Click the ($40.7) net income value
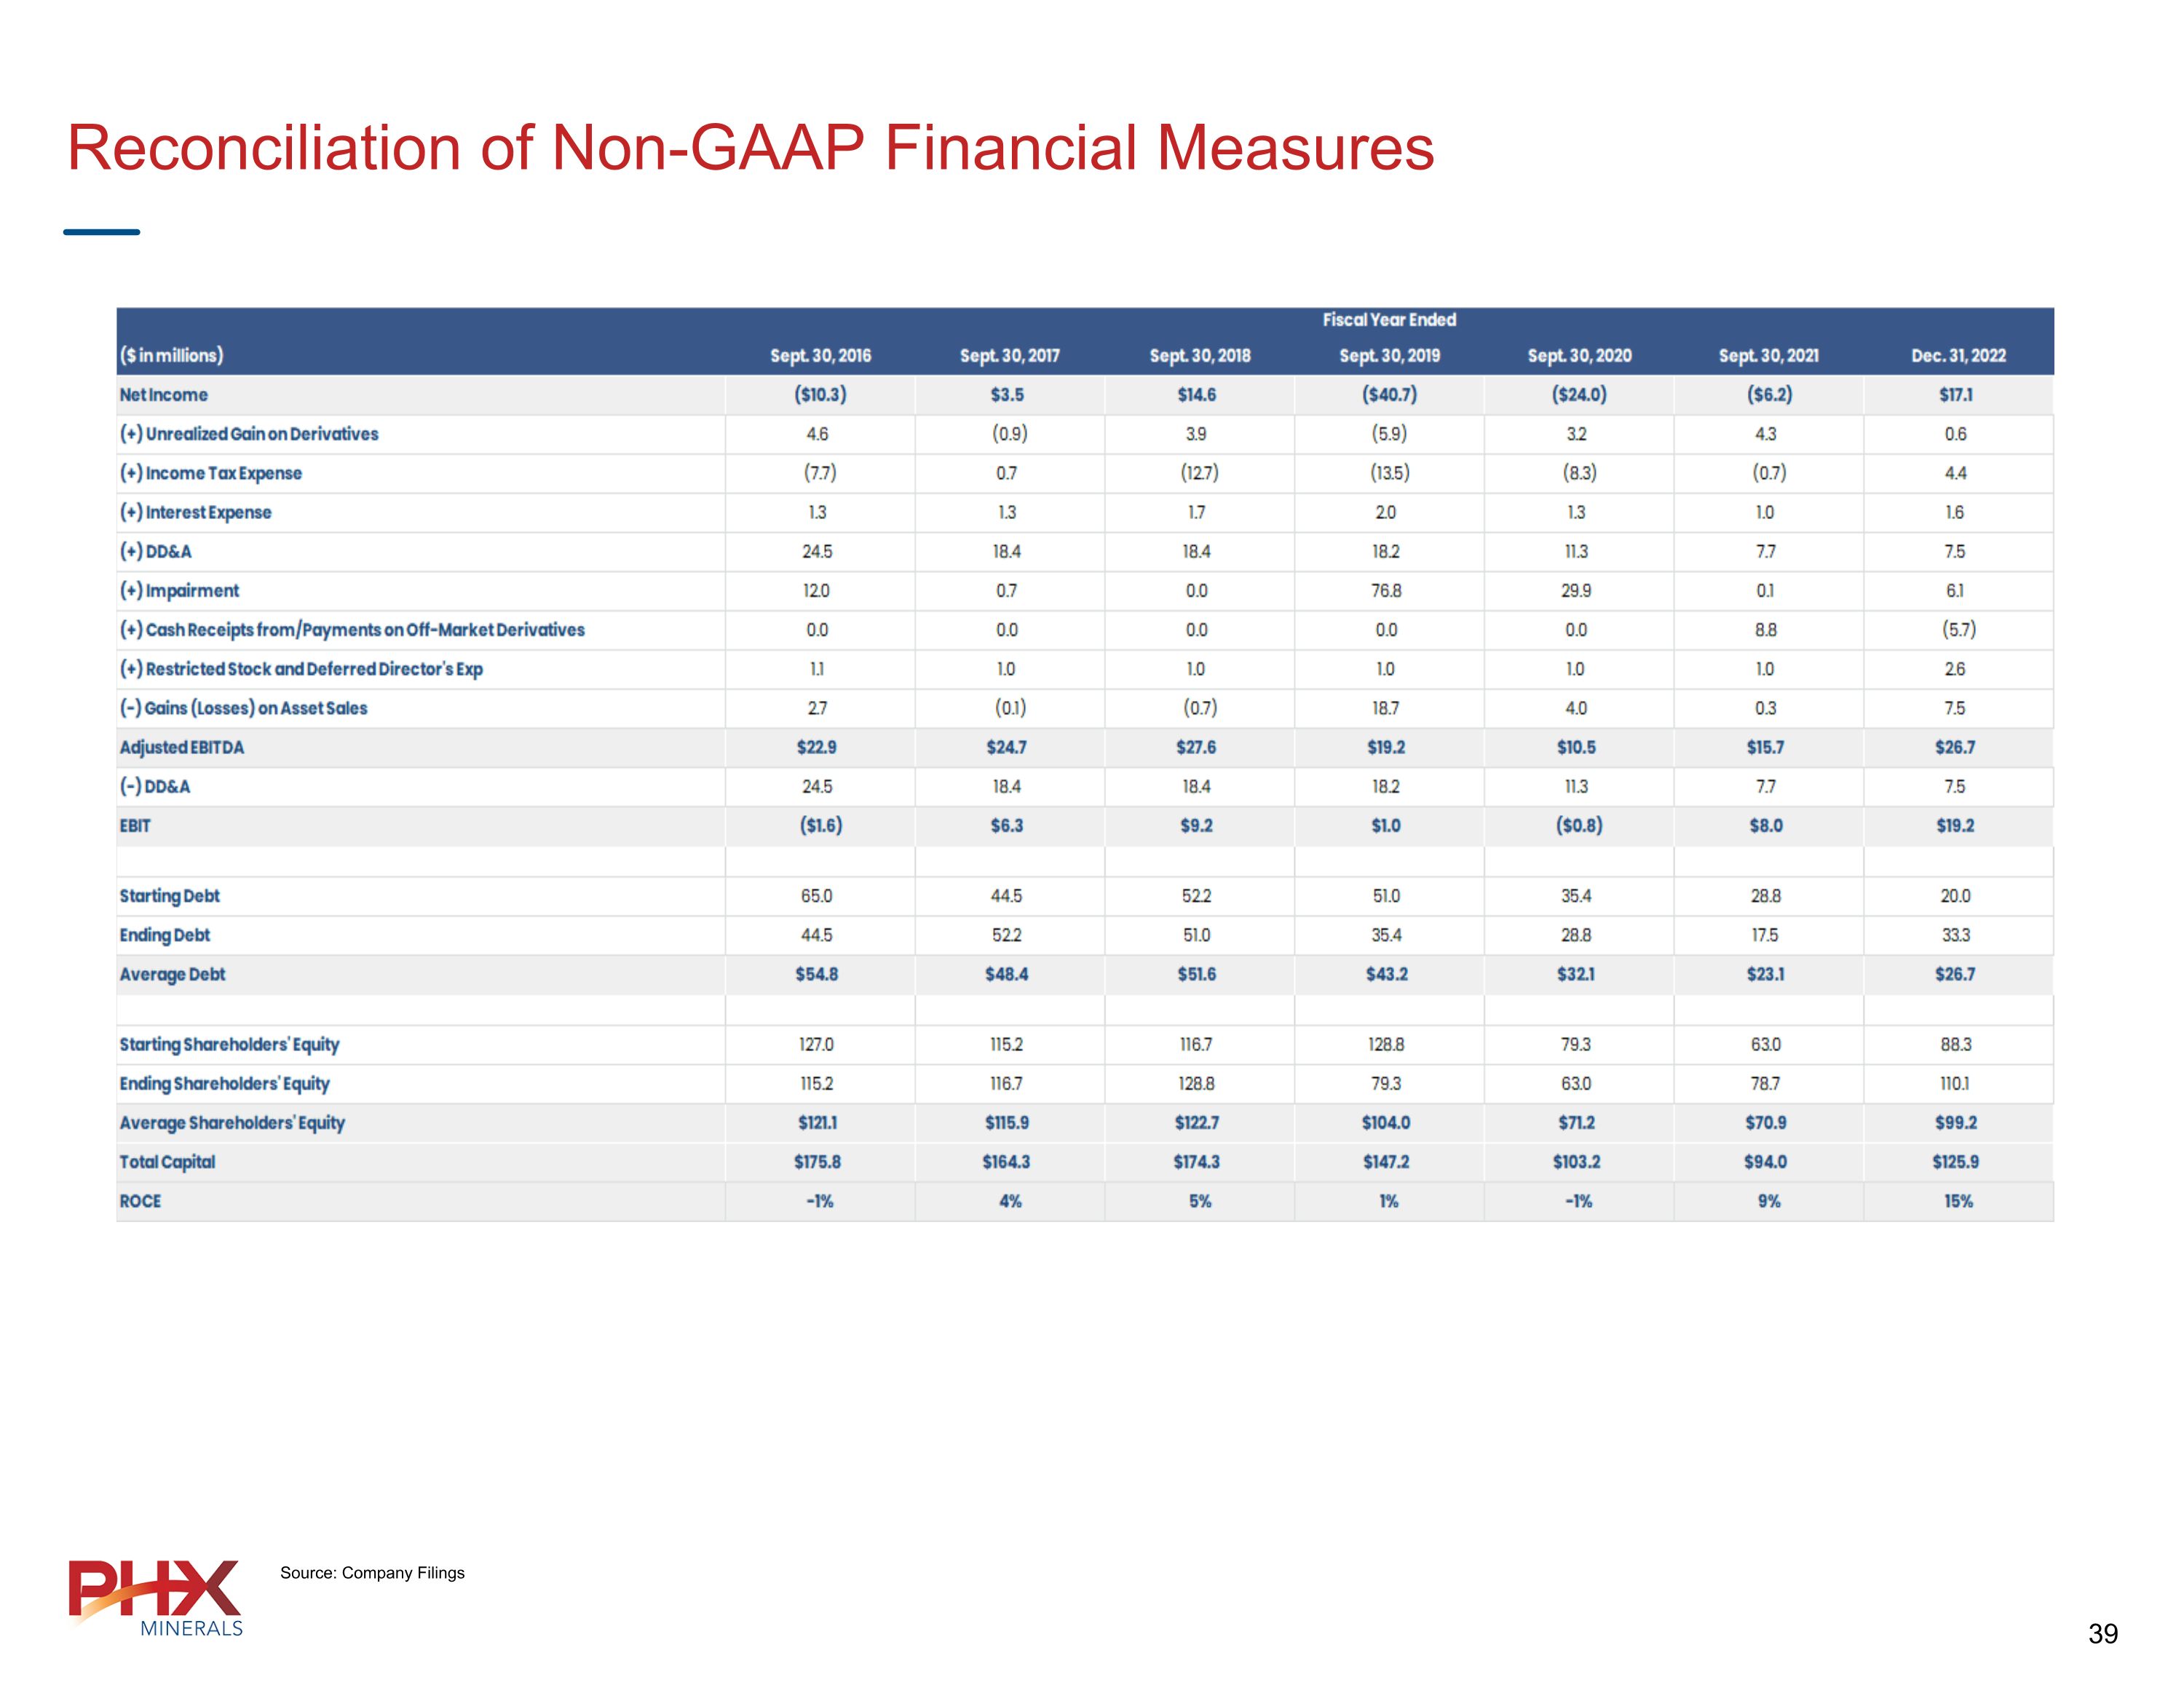 pyautogui.click(x=1389, y=395)
